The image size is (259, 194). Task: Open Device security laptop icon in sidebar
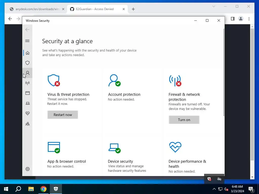(x=27, y=103)
